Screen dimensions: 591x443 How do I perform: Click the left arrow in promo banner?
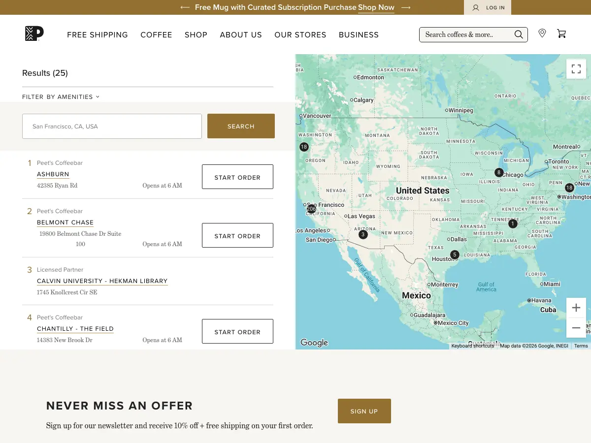pos(185,7)
